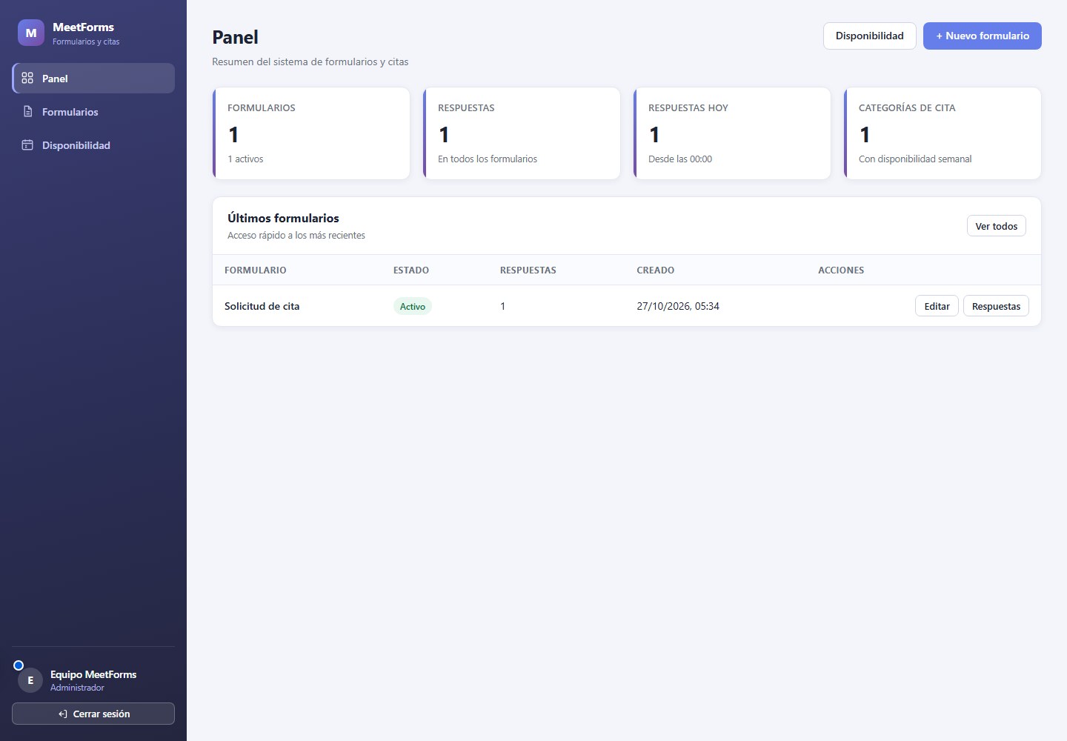Viewport: 1067px width, 741px height.
Task: Click the 'Solicitud de cita' form name
Action: [x=262, y=306]
